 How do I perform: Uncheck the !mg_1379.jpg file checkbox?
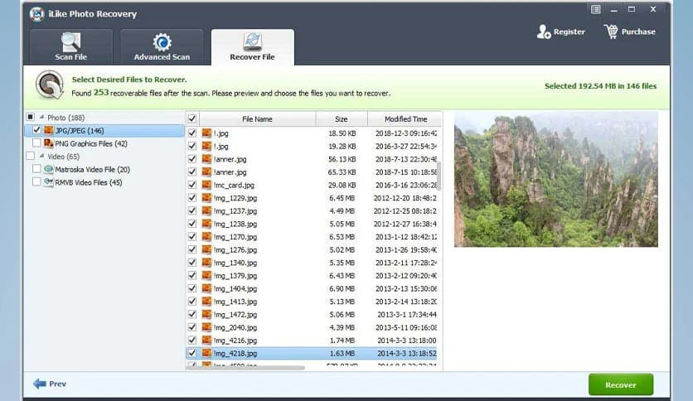coord(191,275)
